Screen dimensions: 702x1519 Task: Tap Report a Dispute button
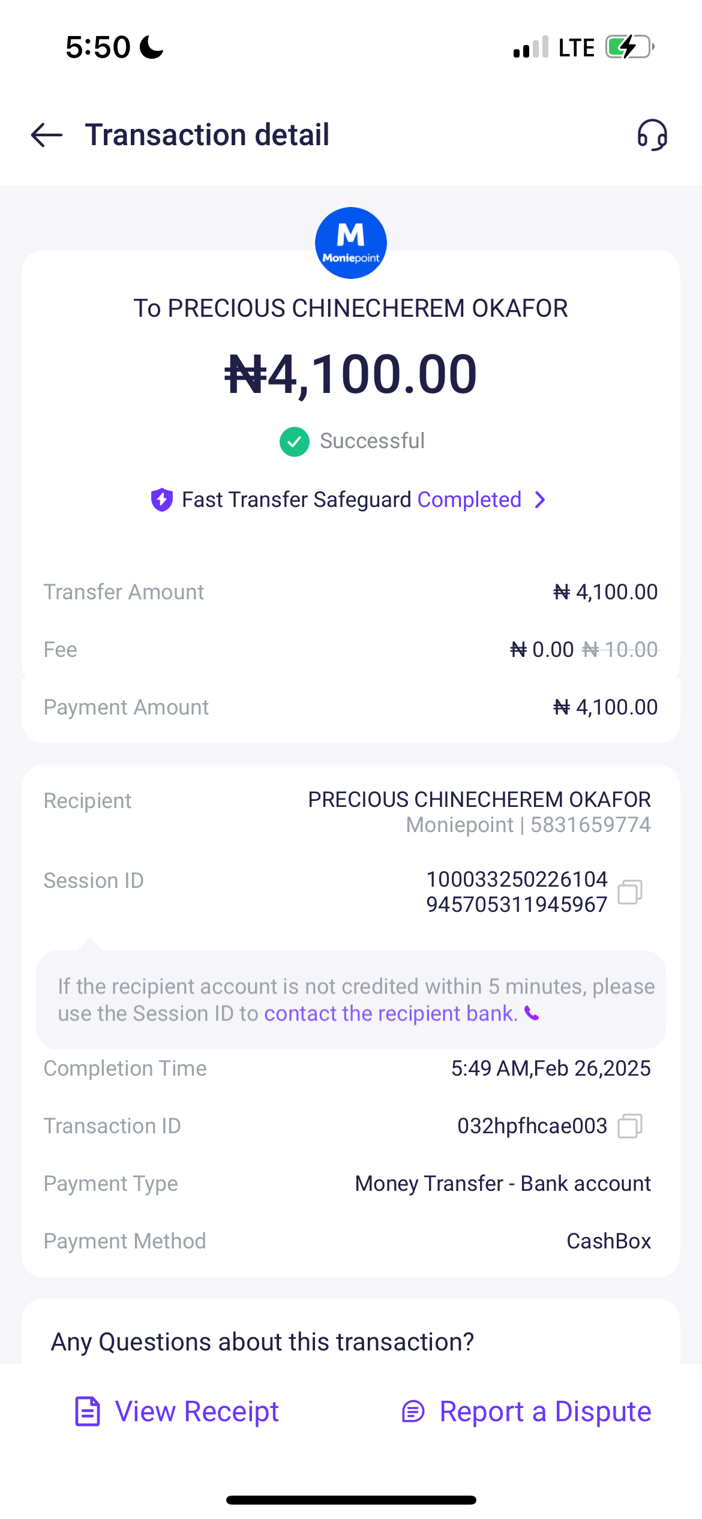click(x=545, y=1412)
